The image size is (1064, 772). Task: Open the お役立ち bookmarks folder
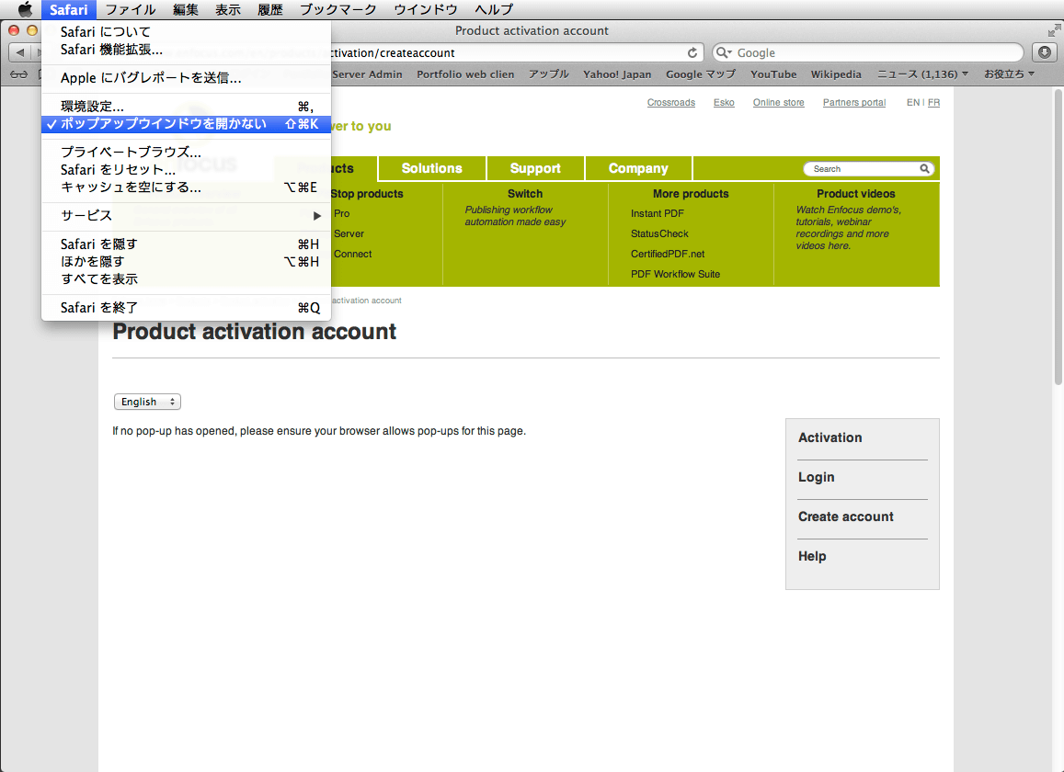[1009, 74]
